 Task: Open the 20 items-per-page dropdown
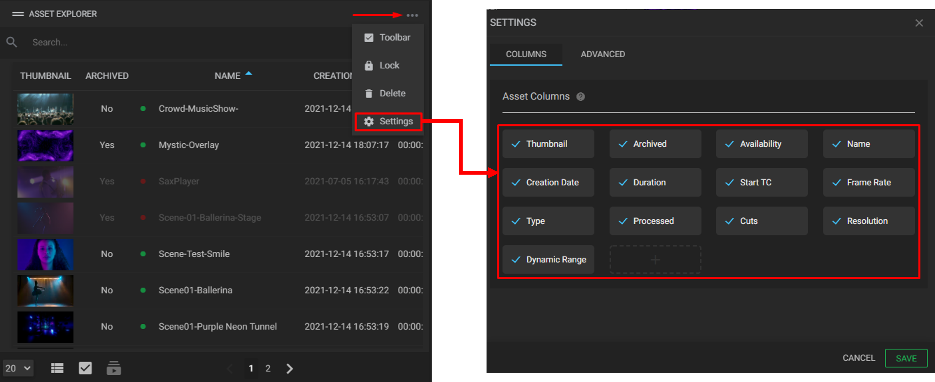pyautogui.click(x=18, y=368)
